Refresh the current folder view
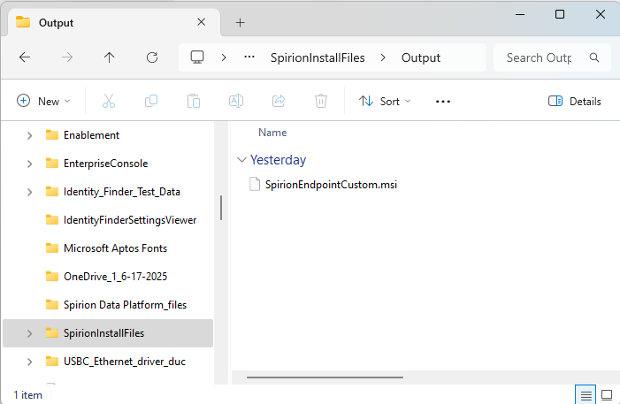This screenshot has width=620, height=404. coord(151,57)
